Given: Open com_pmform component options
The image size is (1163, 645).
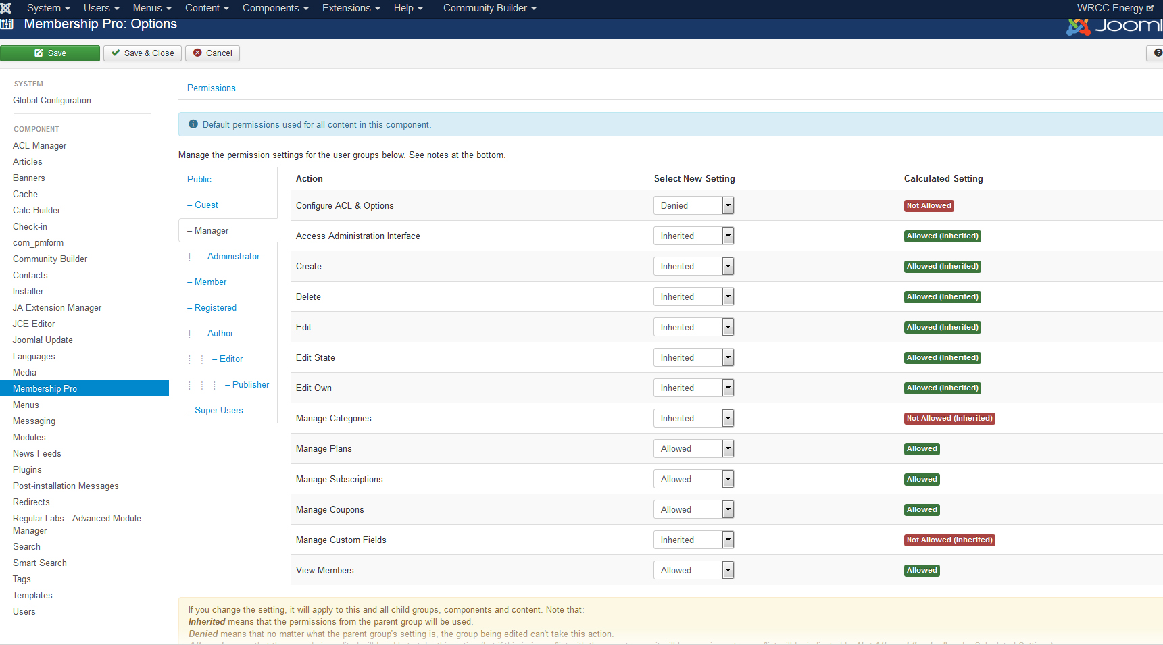Looking at the screenshot, I should (38, 242).
